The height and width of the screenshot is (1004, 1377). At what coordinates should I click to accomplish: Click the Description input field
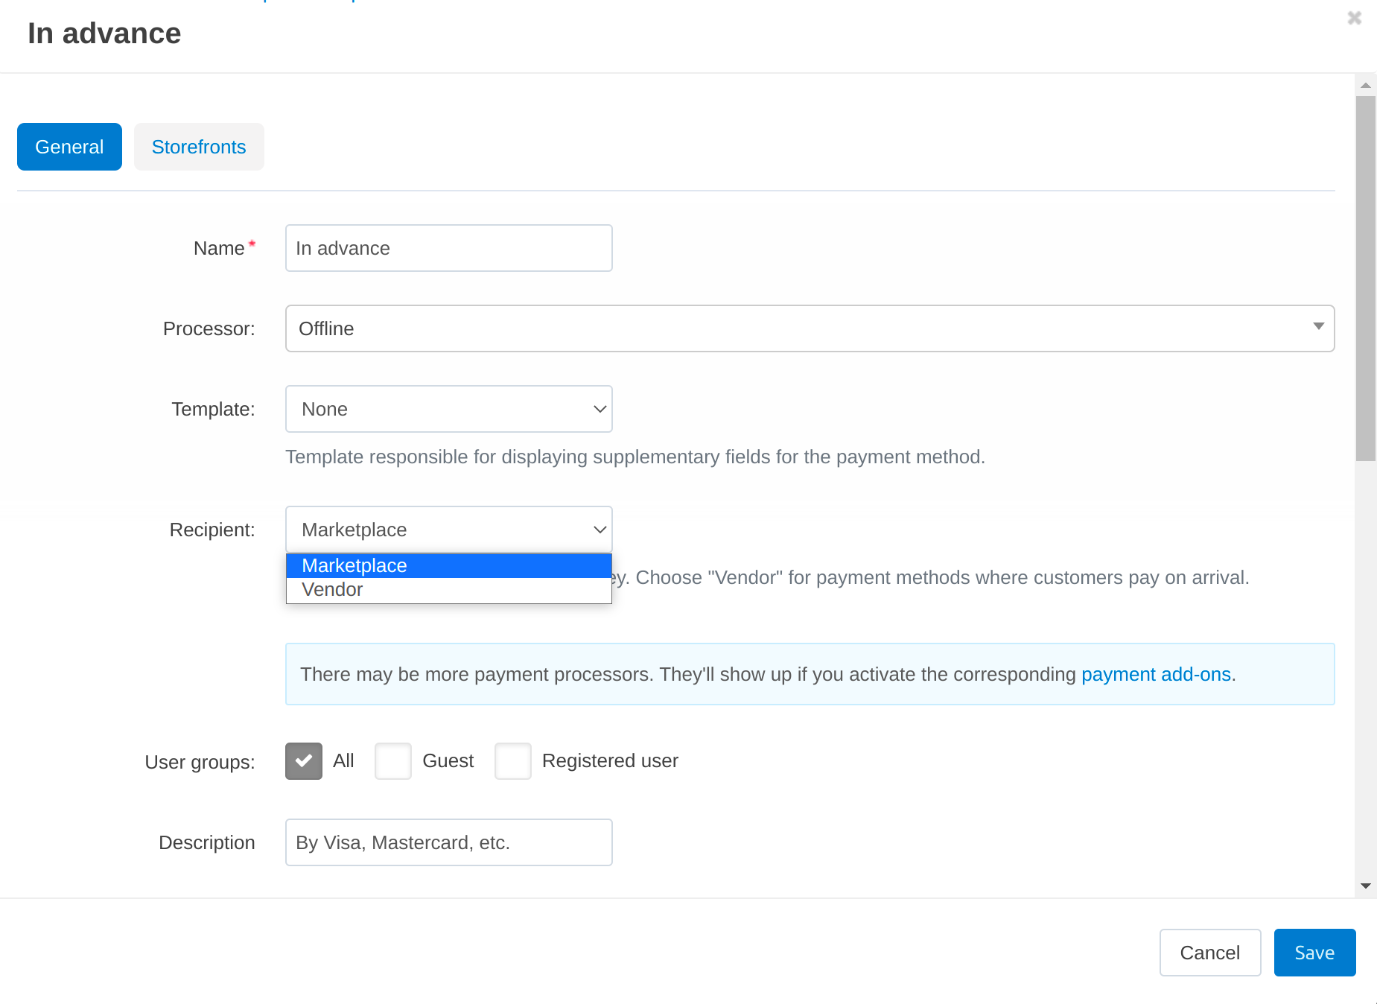pyautogui.click(x=449, y=842)
